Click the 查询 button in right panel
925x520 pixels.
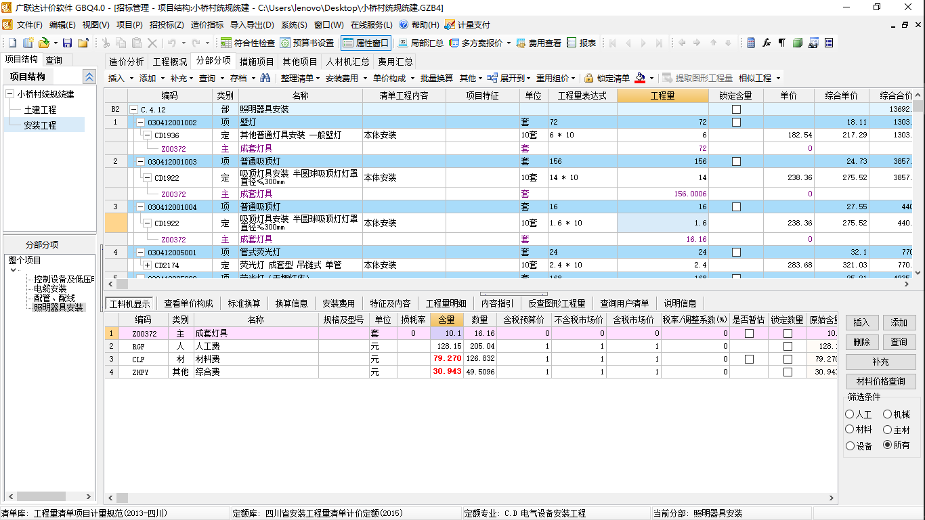point(899,343)
